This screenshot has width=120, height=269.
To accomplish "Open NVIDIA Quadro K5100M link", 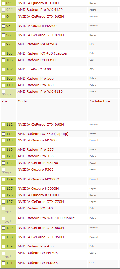I will (x=38, y=3).
